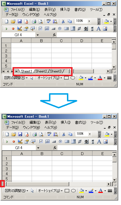Viewport: 121px width, 205px height.
Task: Click Copy icon in upper Excel window
Action: (x=69, y=21)
